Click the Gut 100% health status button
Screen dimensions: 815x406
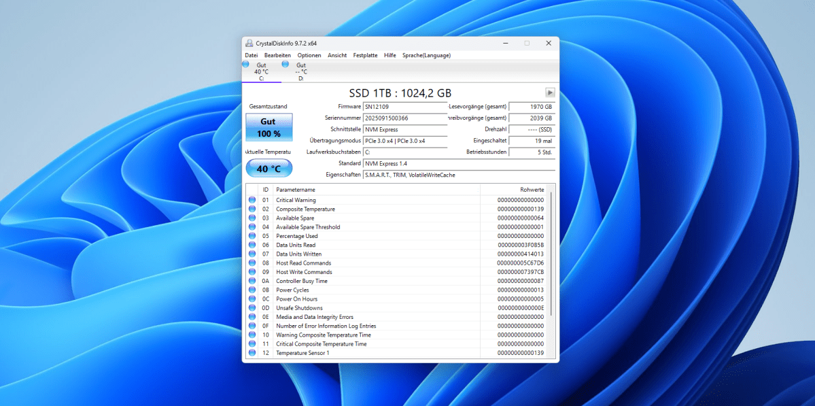tap(268, 126)
